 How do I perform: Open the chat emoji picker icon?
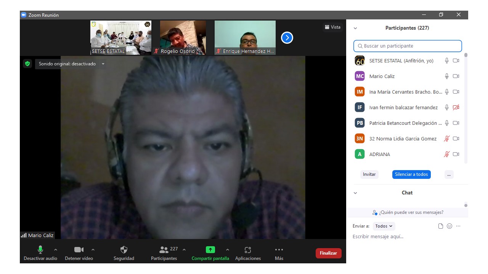coord(449,226)
